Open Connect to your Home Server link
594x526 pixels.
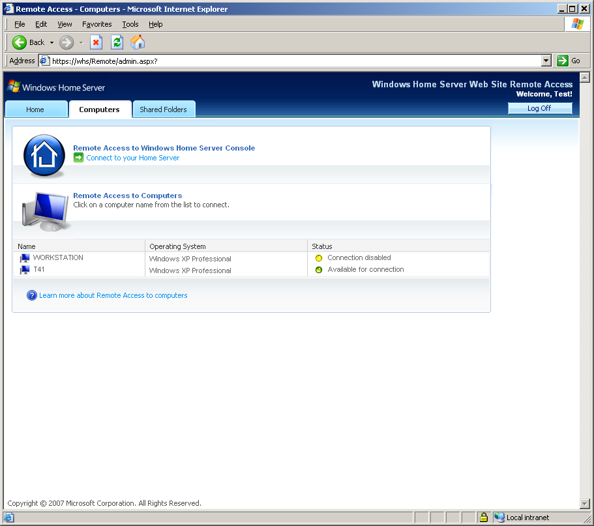[133, 158]
